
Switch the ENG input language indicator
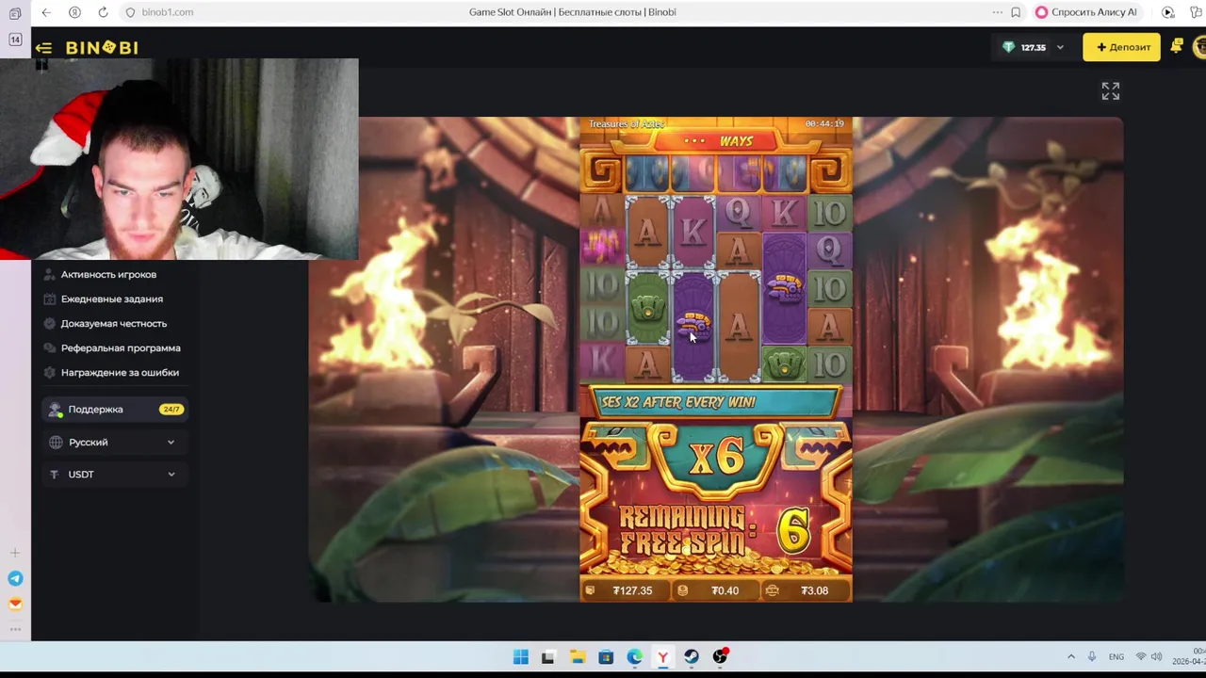pyautogui.click(x=1116, y=657)
